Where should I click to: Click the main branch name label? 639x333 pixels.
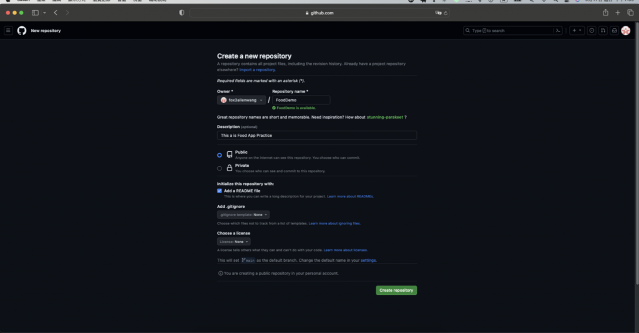pos(248,261)
